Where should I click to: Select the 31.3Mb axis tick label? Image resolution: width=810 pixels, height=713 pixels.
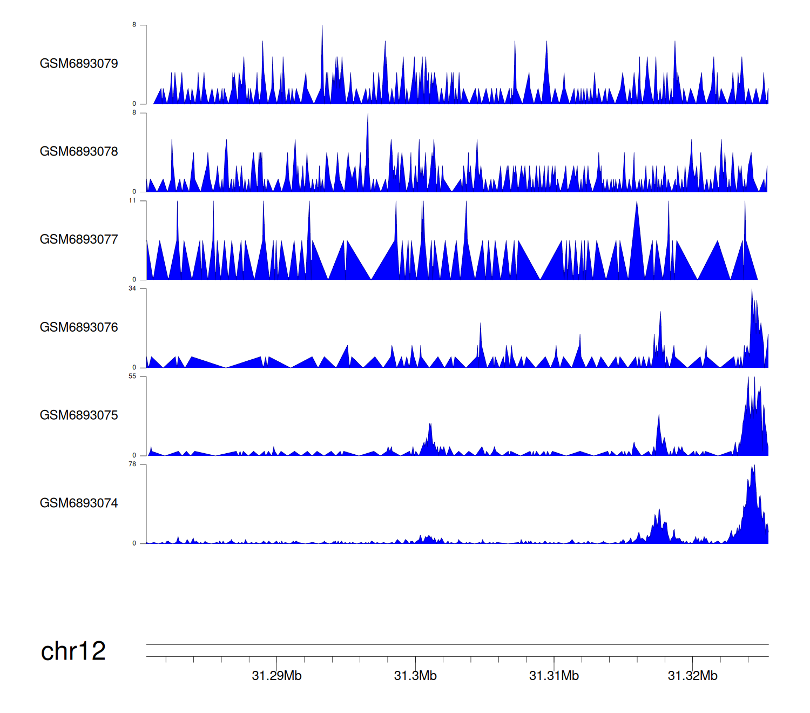[x=415, y=676]
